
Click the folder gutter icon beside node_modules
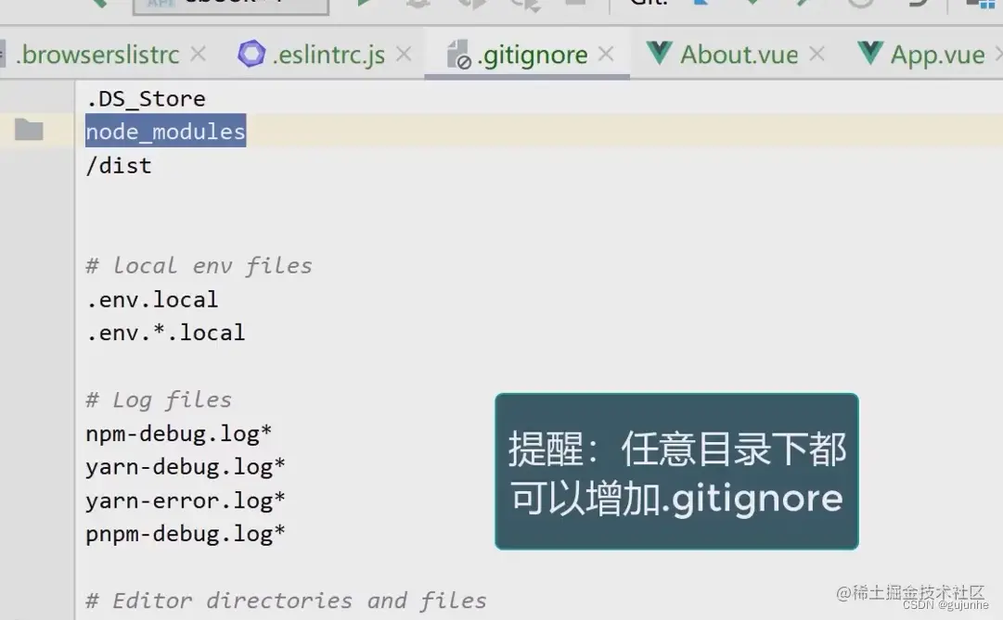click(29, 130)
